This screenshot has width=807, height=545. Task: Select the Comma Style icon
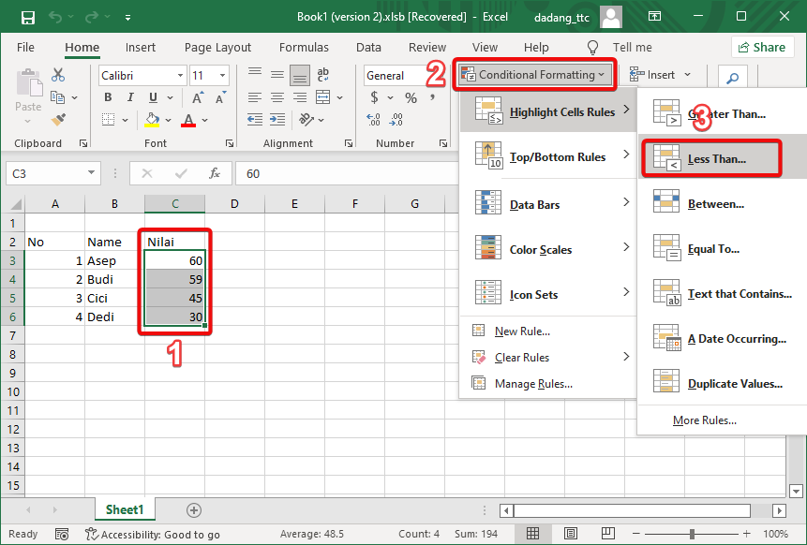[432, 96]
